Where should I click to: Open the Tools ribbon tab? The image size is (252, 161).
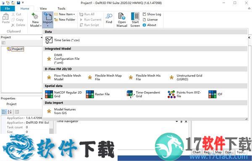click(x=61, y=9)
